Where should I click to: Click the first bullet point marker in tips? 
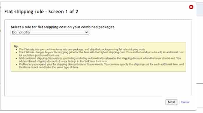coord(16,50)
